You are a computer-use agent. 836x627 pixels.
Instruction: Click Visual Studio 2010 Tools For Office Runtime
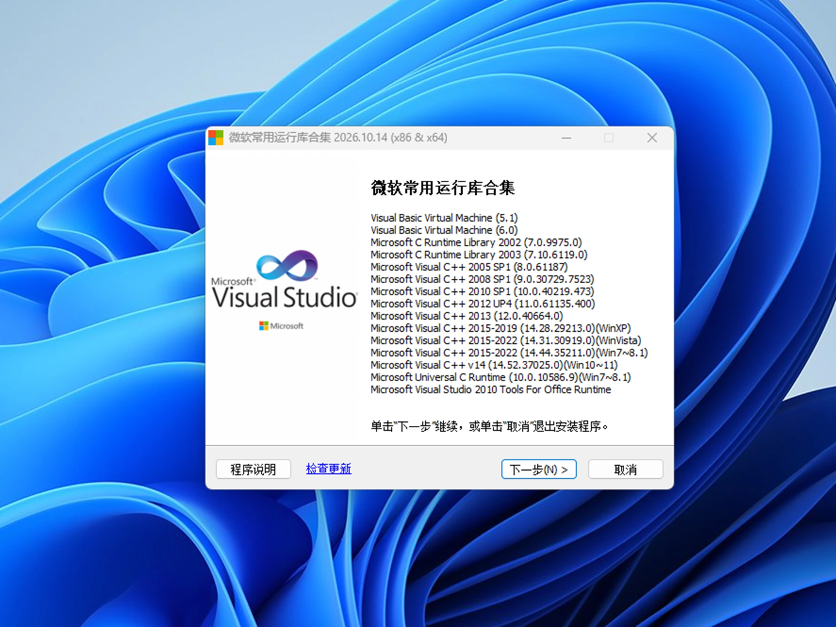click(491, 390)
